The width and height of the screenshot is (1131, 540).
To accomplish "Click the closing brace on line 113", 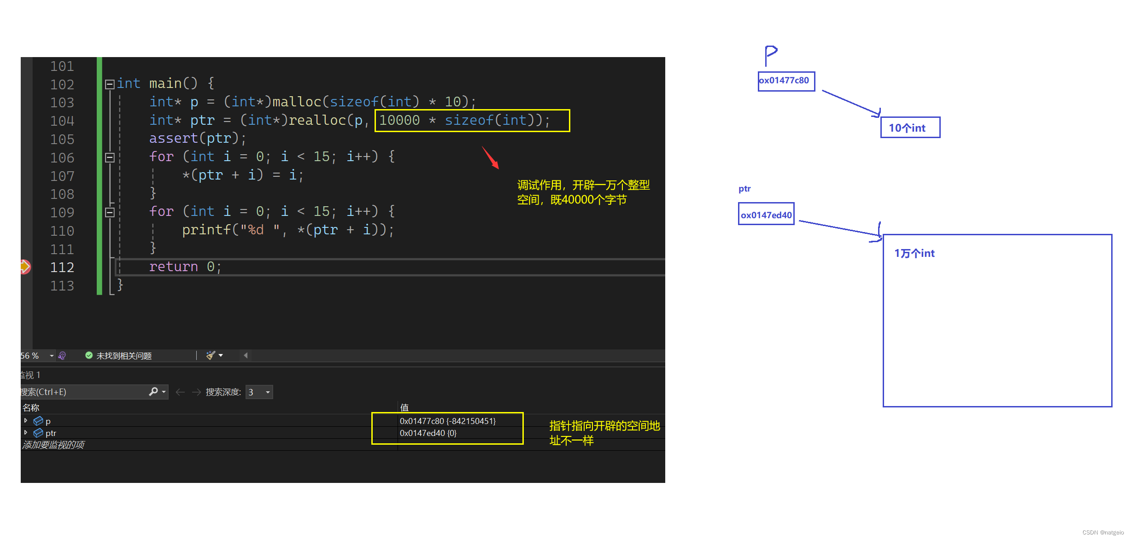I will pos(120,285).
